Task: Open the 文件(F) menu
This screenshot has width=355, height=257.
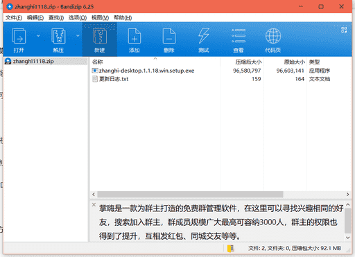Action: pyautogui.click(x=14, y=18)
